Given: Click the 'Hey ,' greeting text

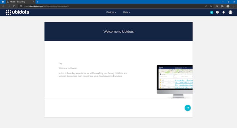Looking at the screenshot, I should tap(61, 63).
